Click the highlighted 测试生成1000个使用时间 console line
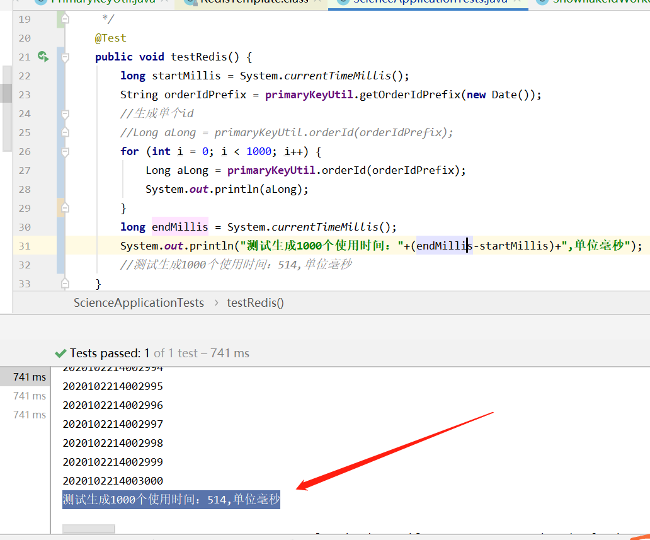This screenshot has height=540, width=650. [x=171, y=499]
